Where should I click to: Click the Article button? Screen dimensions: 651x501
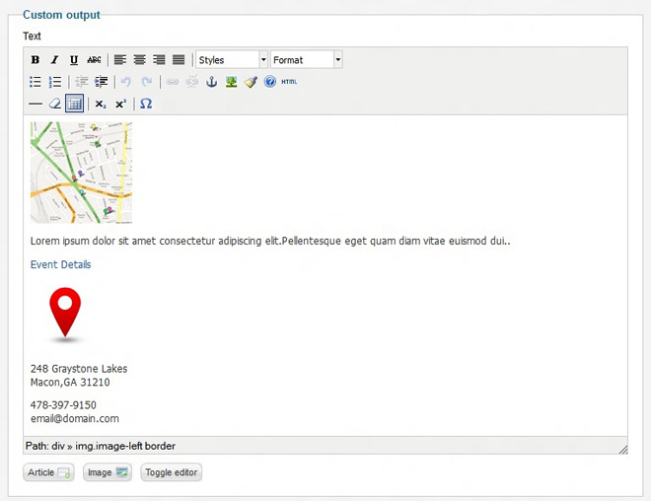(x=48, y=472)
